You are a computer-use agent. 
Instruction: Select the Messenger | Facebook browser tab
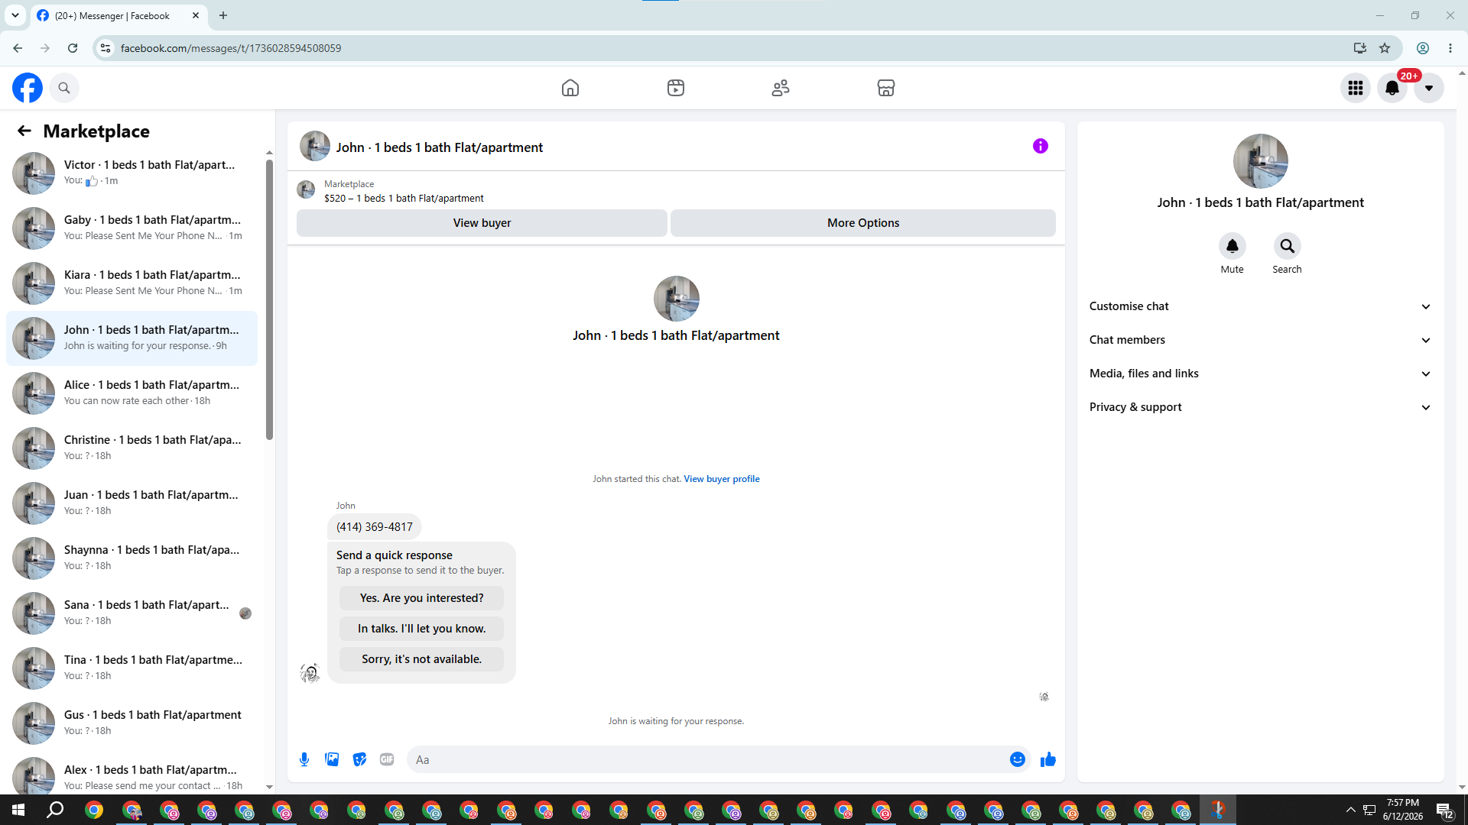[119, 15]
